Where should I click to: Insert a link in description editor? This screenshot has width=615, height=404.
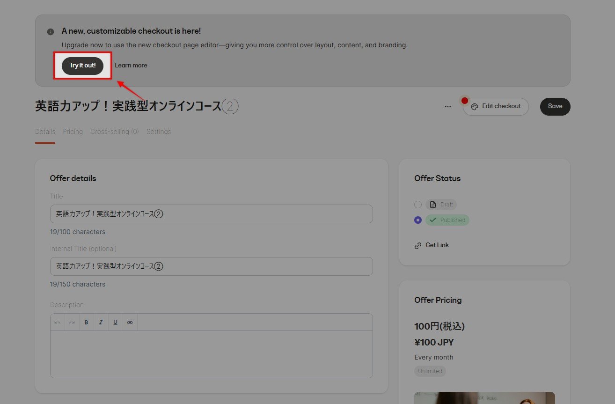[x=130, y=323]
